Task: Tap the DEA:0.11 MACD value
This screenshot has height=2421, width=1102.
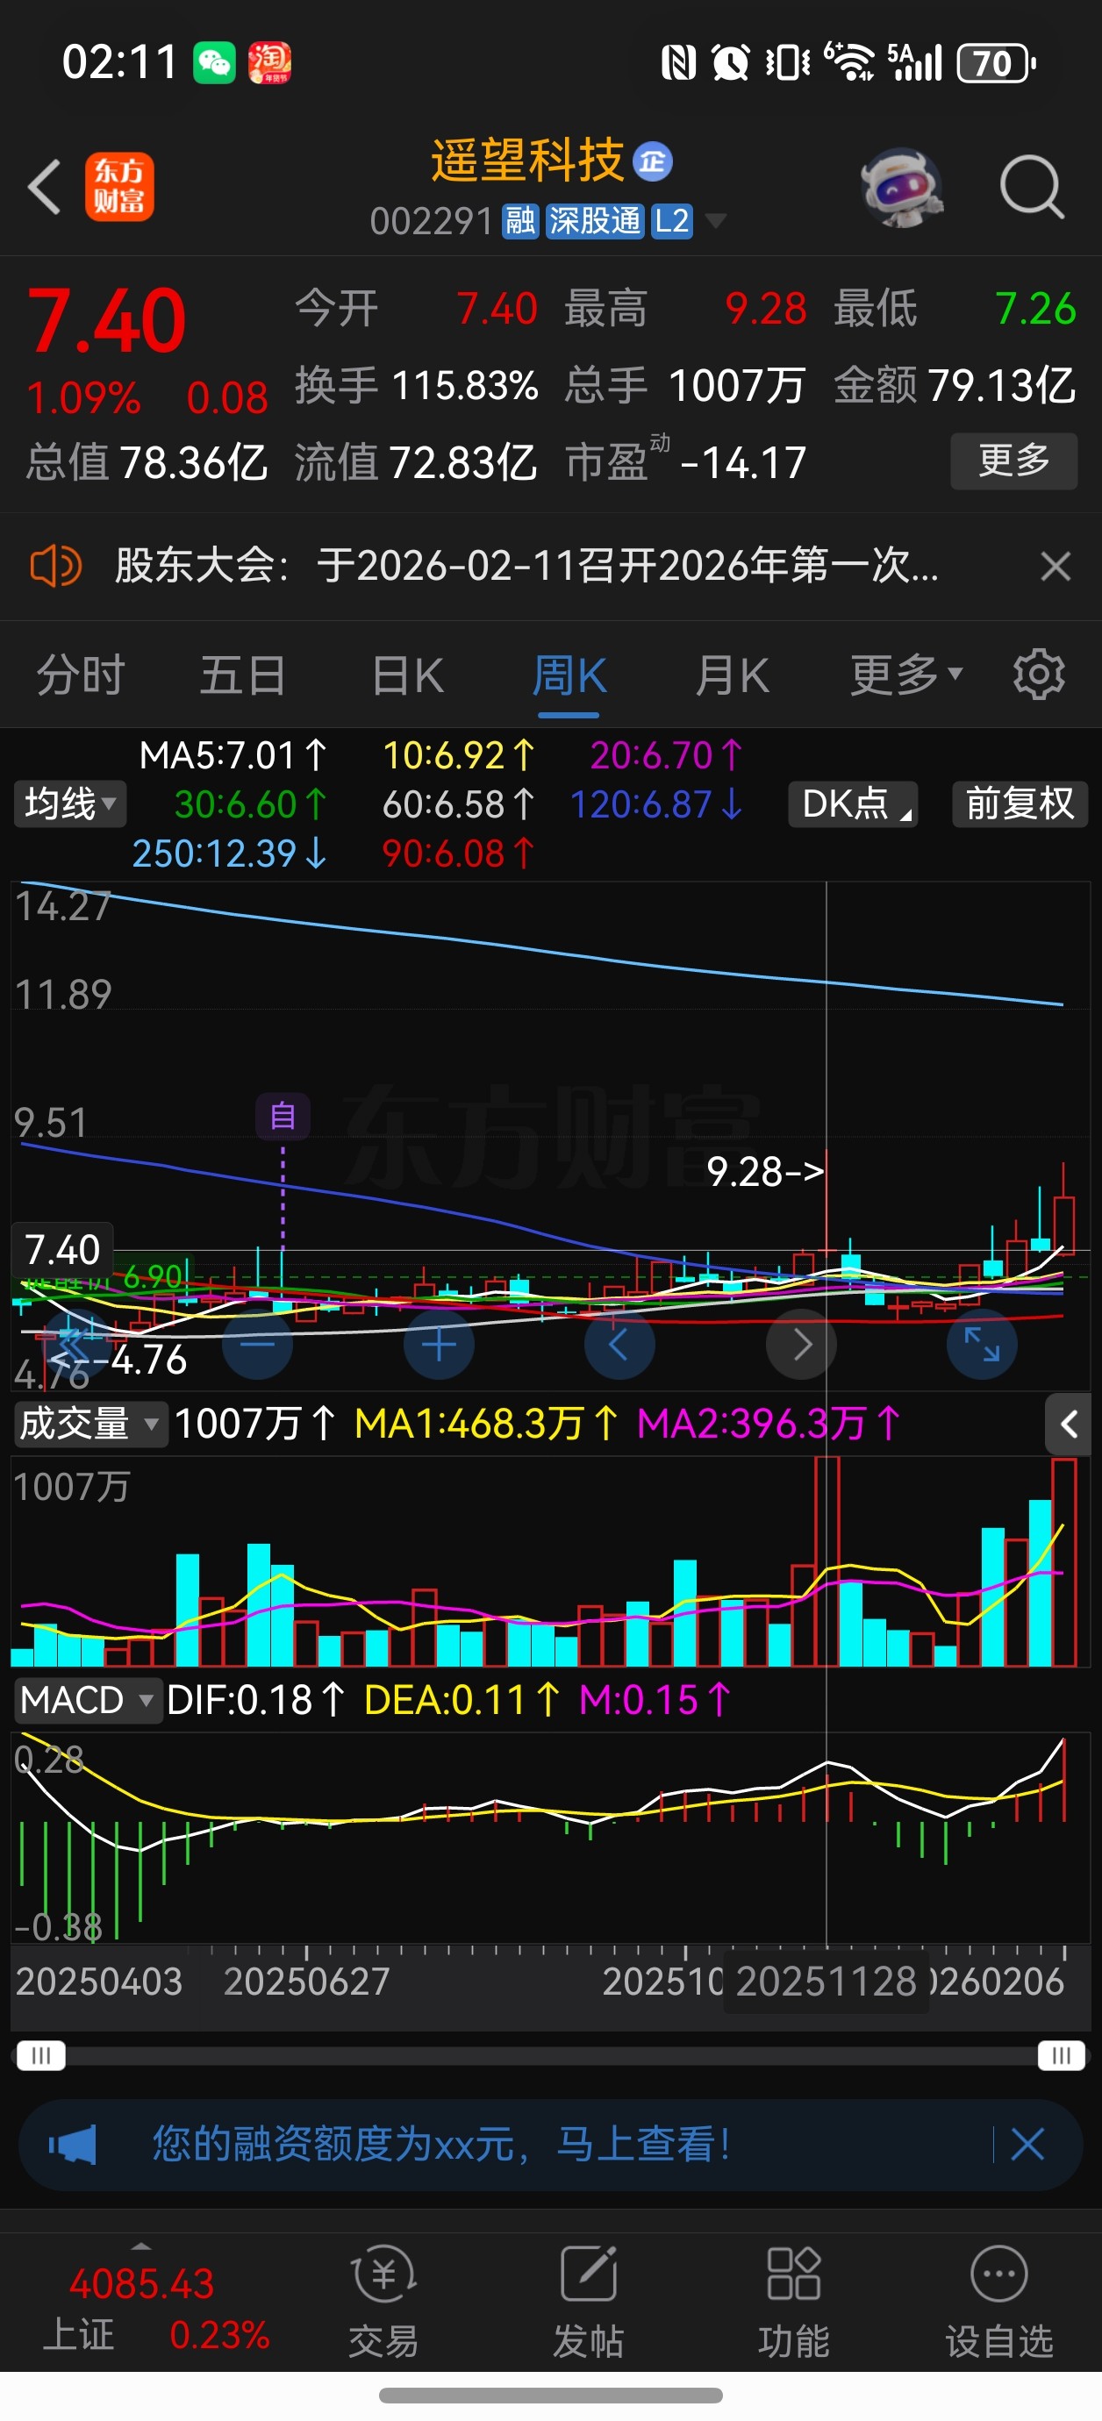Action: 462,1700
